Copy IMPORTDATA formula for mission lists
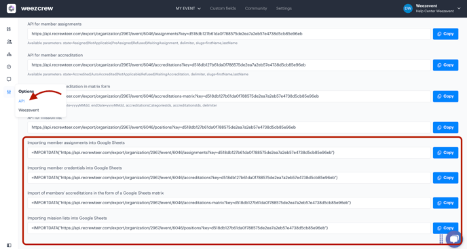 (x=445, y=228)
